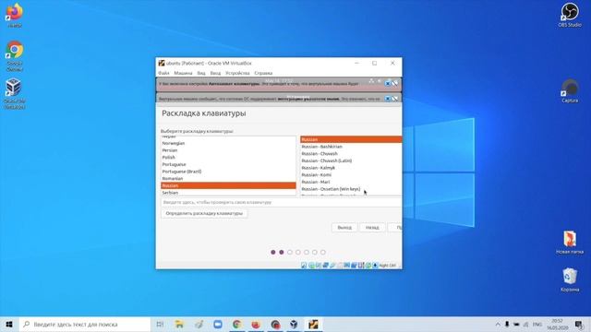Image resolution: width=591 pixels, height=332 pixels.
Task: Open the Устройства menu
Action: [x=237, y=73]
